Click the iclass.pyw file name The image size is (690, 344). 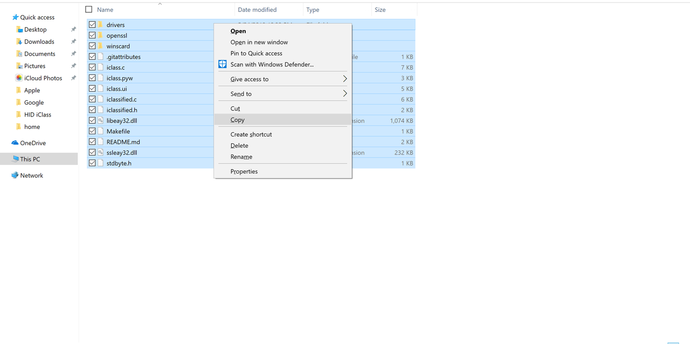[120, 78]
